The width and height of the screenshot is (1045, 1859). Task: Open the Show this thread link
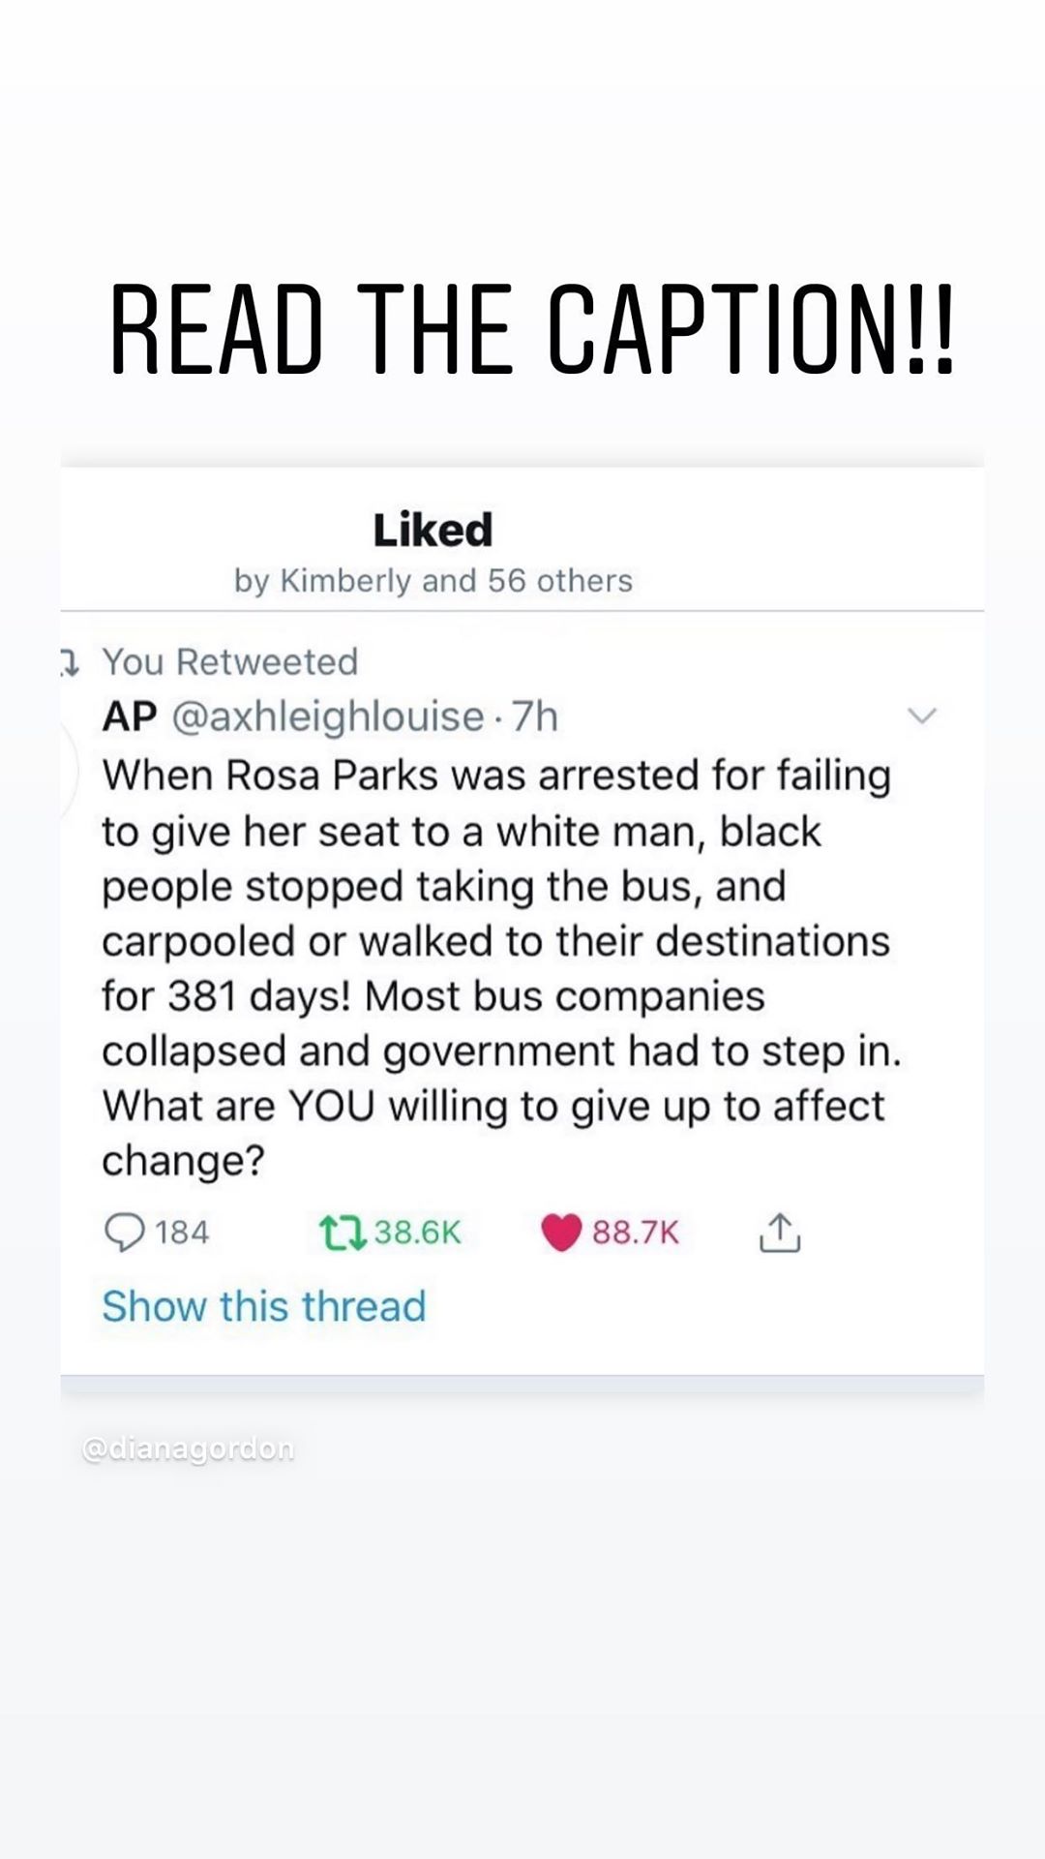point(264,1306)
